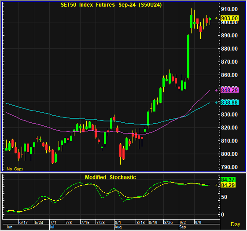The image size is (247, 231).
Task: Click the 0 level on stochastic axis
Action: [222, 215]
